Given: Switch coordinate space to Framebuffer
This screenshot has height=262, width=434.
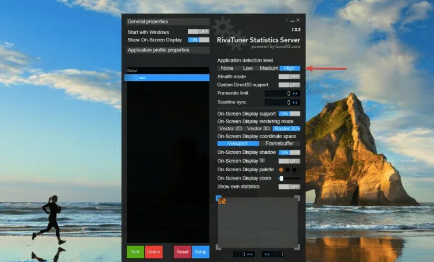Looking at the screenshot, I should (279, 143).
